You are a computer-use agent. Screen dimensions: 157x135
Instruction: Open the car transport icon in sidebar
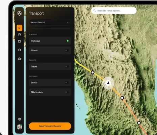[20, 34]
